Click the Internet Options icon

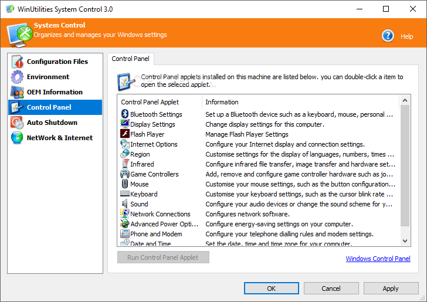pos(125,144)
